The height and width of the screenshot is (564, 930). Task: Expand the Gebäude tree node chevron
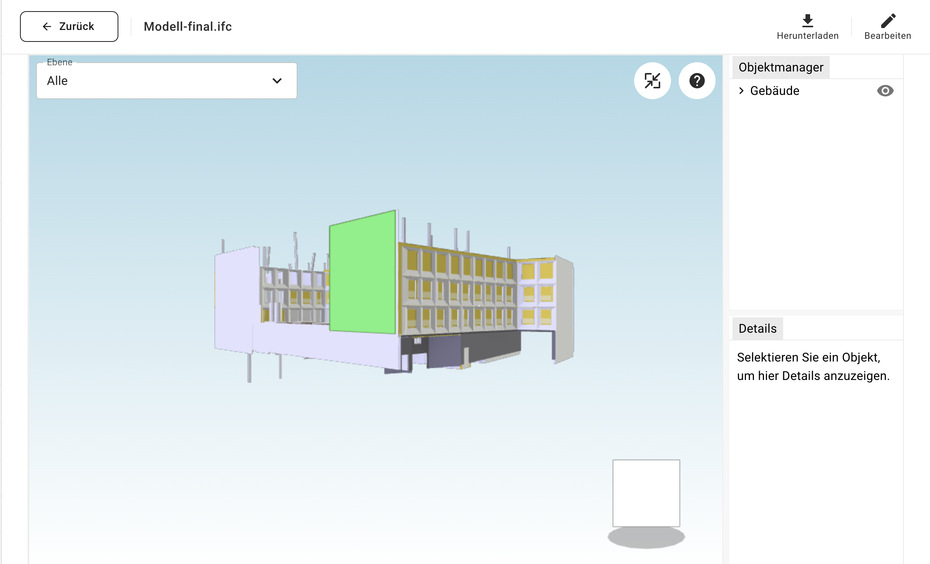click(741, 91)
